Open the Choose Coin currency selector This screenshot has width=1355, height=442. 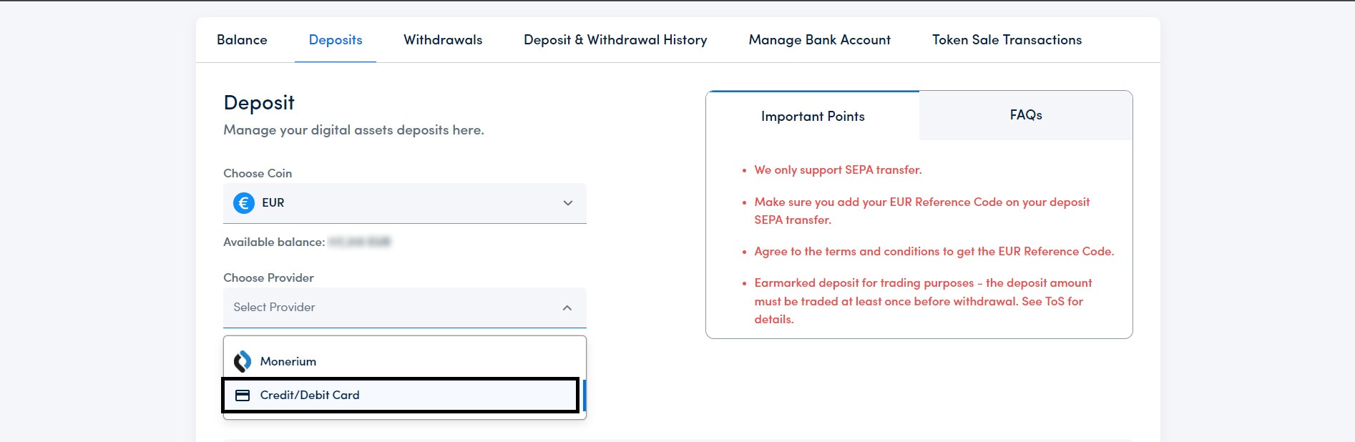(x=404, y=203)
